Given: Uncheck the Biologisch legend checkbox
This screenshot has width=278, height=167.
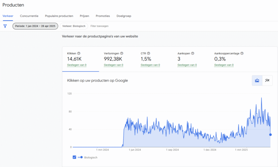Looking at the screenshot, I should tap(74, 157).
